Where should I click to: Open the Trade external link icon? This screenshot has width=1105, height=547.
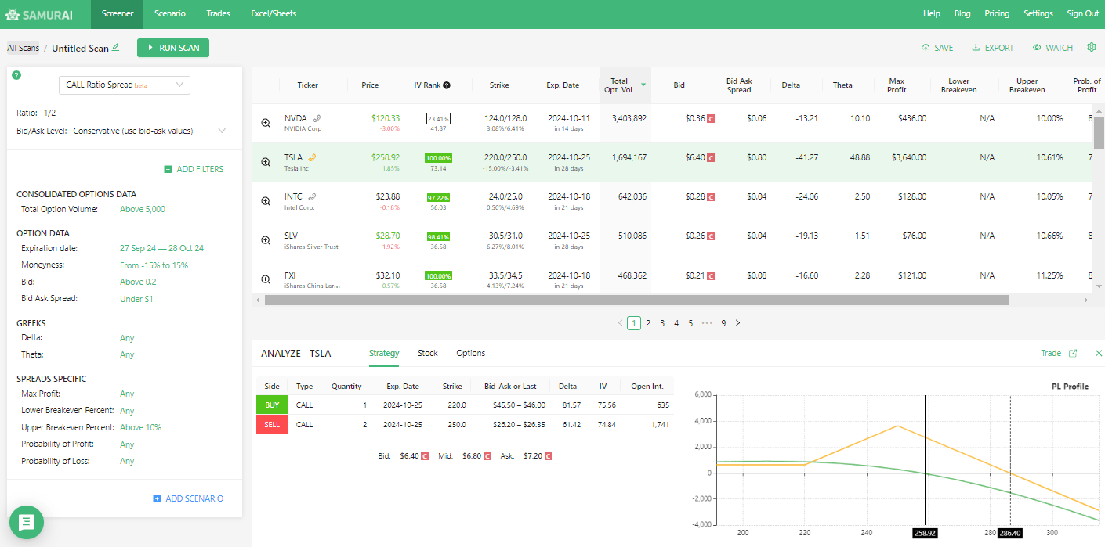1073,354
